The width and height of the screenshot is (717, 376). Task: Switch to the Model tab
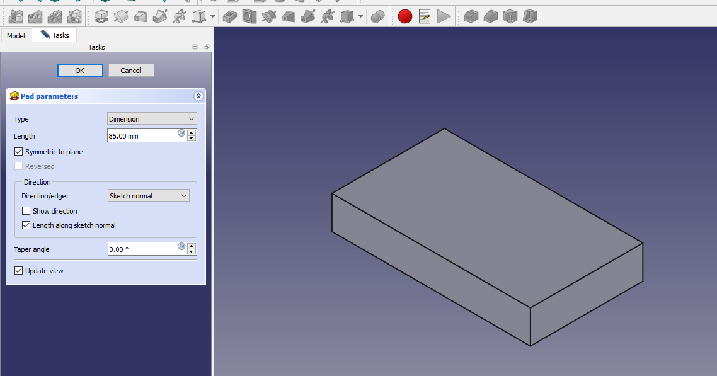[16, 36]
